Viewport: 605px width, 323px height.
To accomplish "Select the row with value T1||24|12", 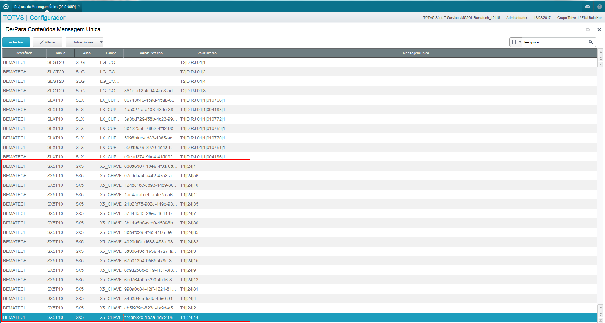I will (300, 280).
